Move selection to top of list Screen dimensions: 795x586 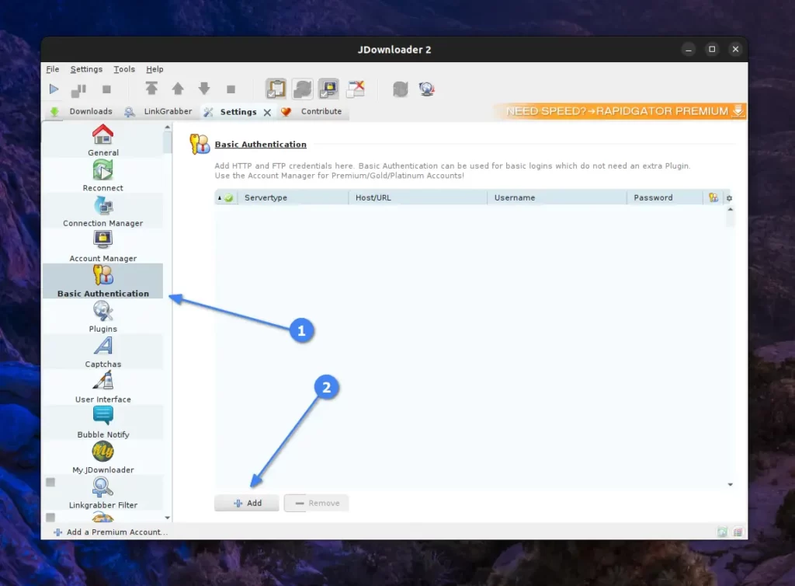tap(151, 89)
